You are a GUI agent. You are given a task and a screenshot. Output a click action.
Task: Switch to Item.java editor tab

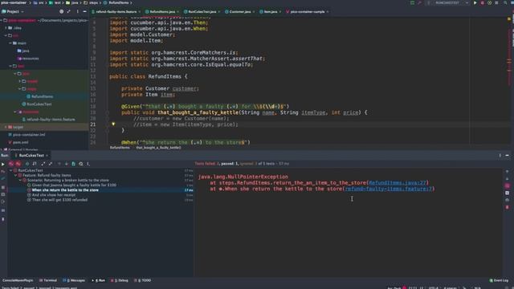coord(271,11)
